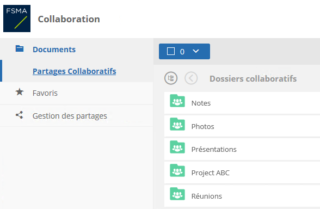
Task: Tick the select-all checkbox
Action: [171, 51]
